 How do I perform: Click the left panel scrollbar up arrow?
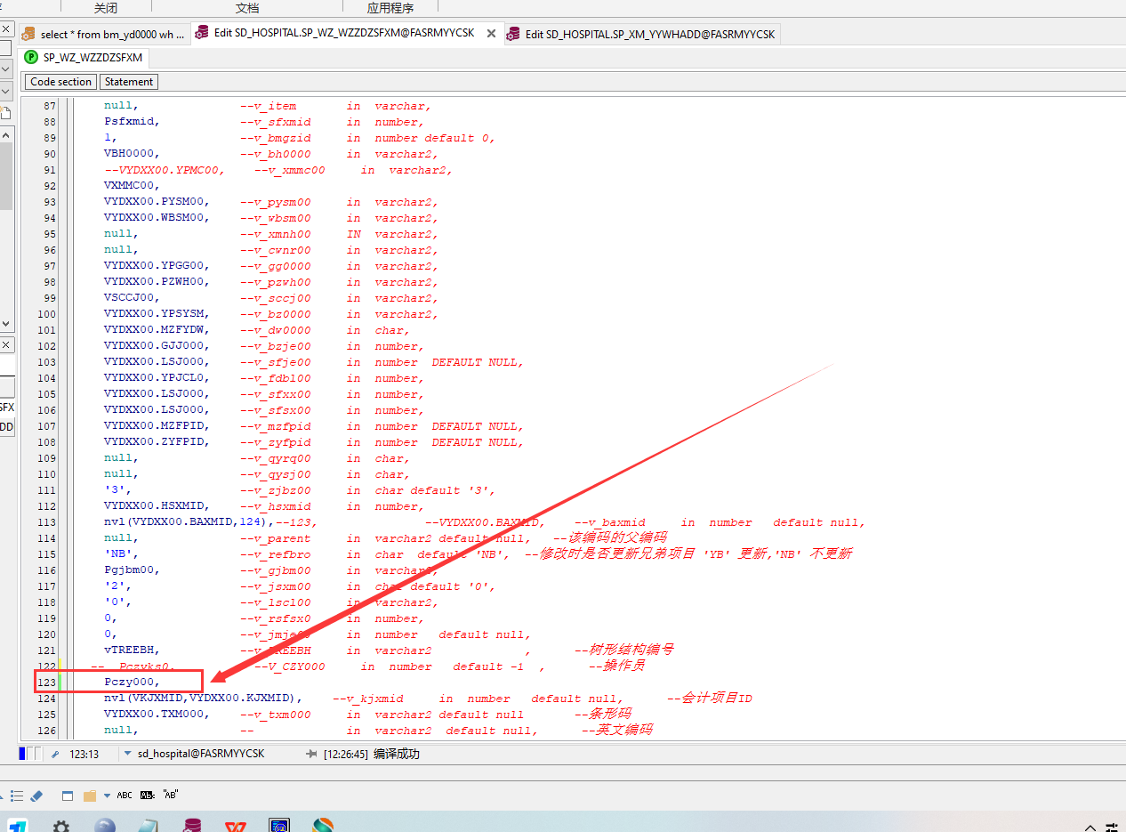5,134
